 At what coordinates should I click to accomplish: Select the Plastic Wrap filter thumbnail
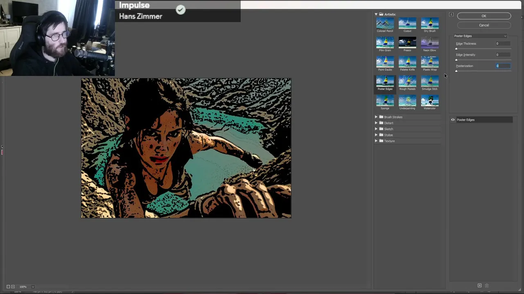[x=429, y=62]
